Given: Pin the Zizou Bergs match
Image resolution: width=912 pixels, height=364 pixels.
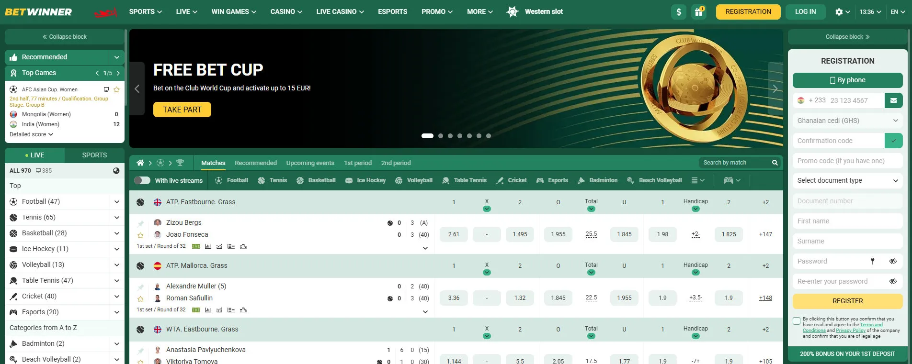Looking at the screenshot, I should 140,223.
